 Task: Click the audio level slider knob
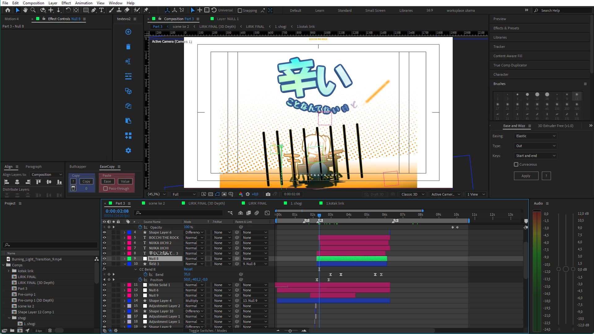(x=566, y=269)
